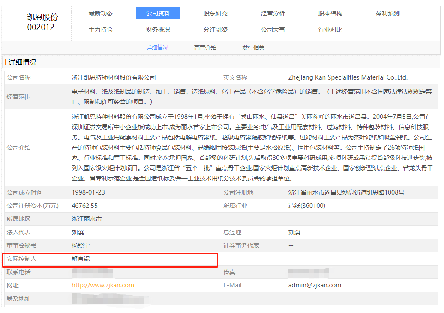This screenshot has width=444, height=313.
Task: Open the 股本结构 tab
Action: [x=330, y=13]
